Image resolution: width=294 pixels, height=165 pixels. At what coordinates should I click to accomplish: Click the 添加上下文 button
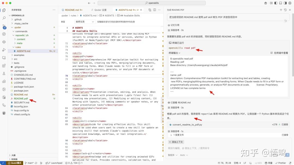click(176, 142)
